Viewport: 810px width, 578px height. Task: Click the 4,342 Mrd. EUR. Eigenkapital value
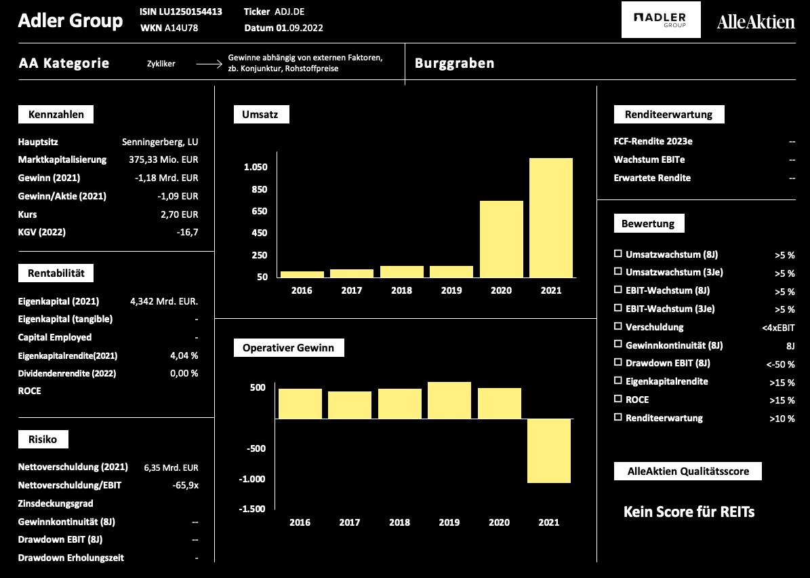164,301
